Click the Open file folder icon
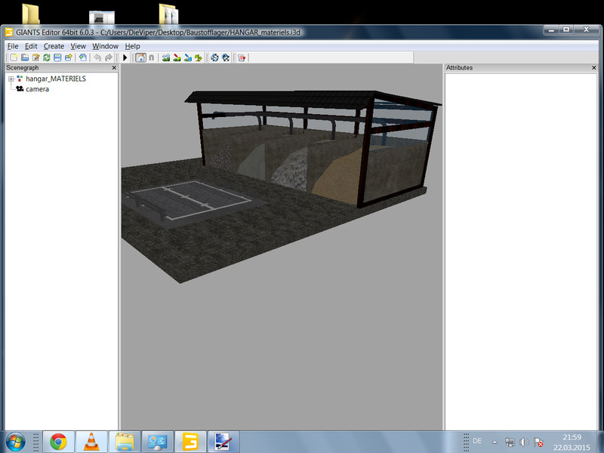 [24, 57]
